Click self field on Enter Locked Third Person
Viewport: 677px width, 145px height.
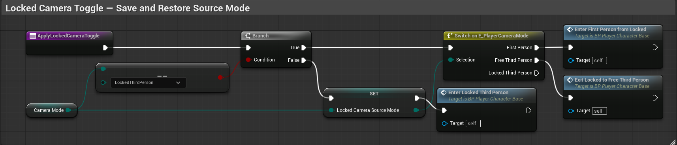[x=473, y=124]
